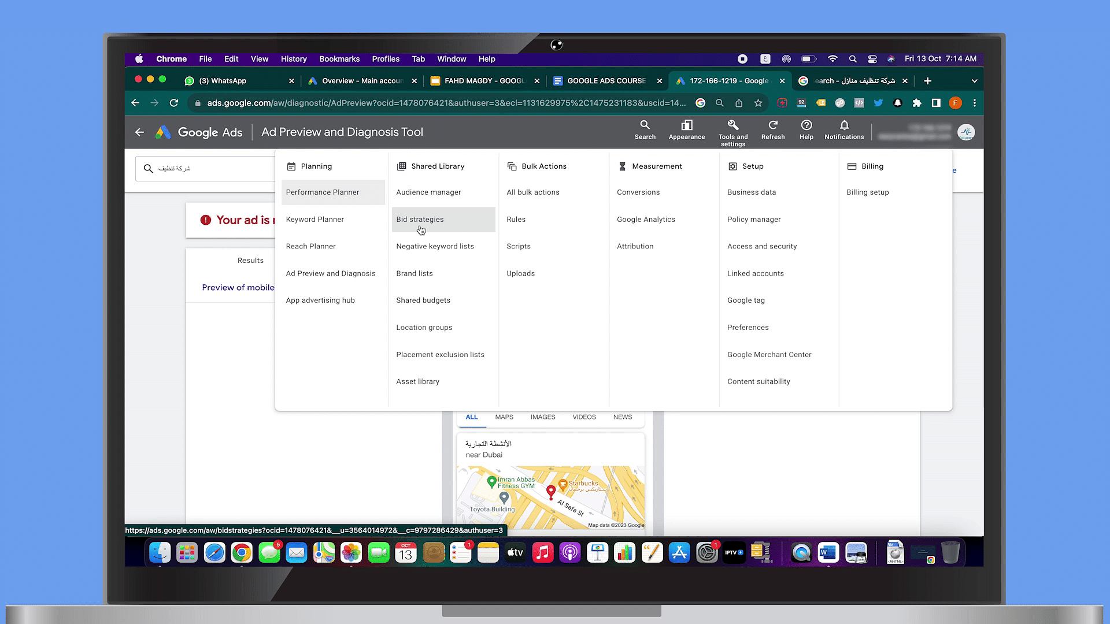The width and height of the screenshot is (1110, 624).
Task: Click the Preview of mobile link
Action: click(x=238, y=288)
